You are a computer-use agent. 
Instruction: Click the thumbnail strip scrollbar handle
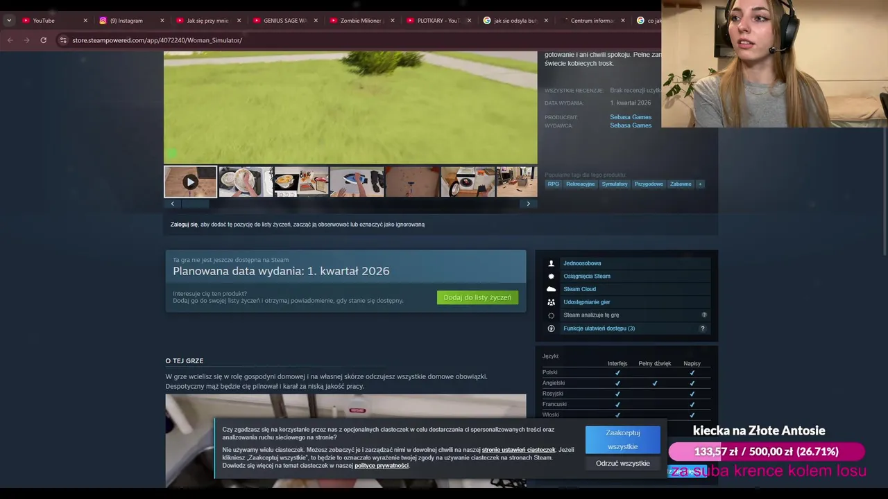coord(195,204)
